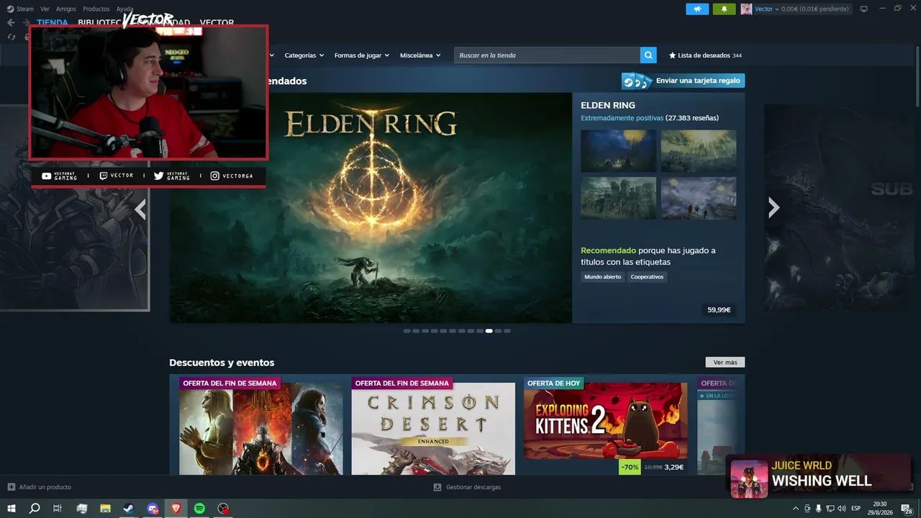Open the bottom-left Elden Ring screenshot

pos(619,198)
